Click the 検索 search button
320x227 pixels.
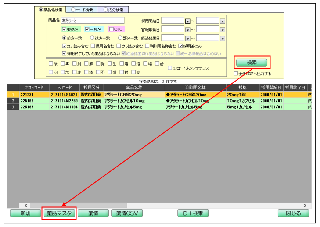click(x=252, y=63)
